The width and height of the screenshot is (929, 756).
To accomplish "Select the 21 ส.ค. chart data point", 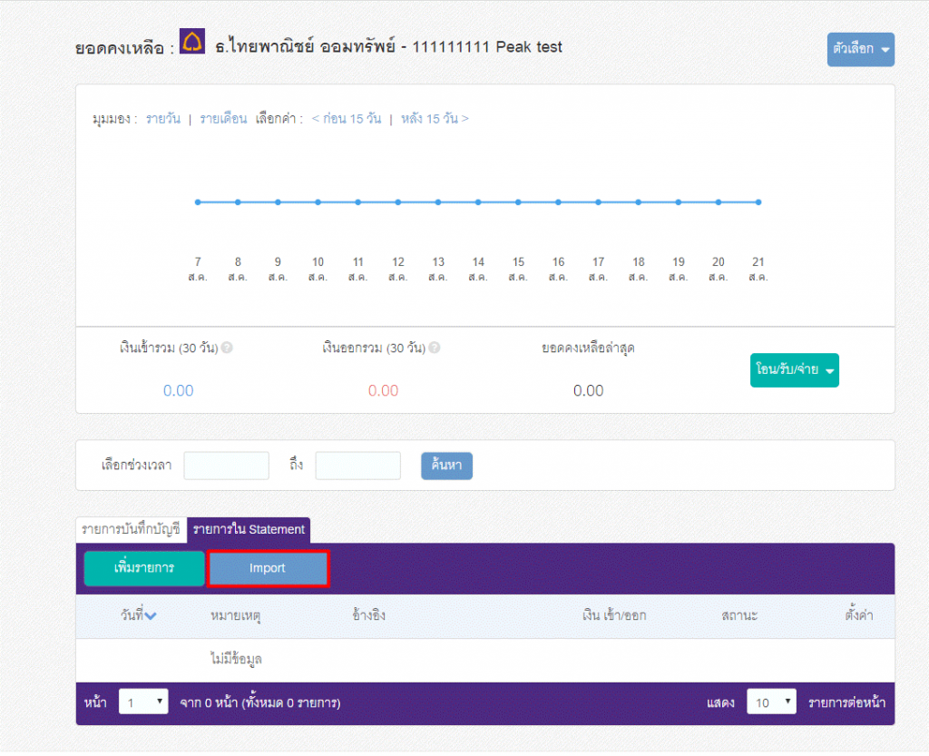I will [758, 202].
